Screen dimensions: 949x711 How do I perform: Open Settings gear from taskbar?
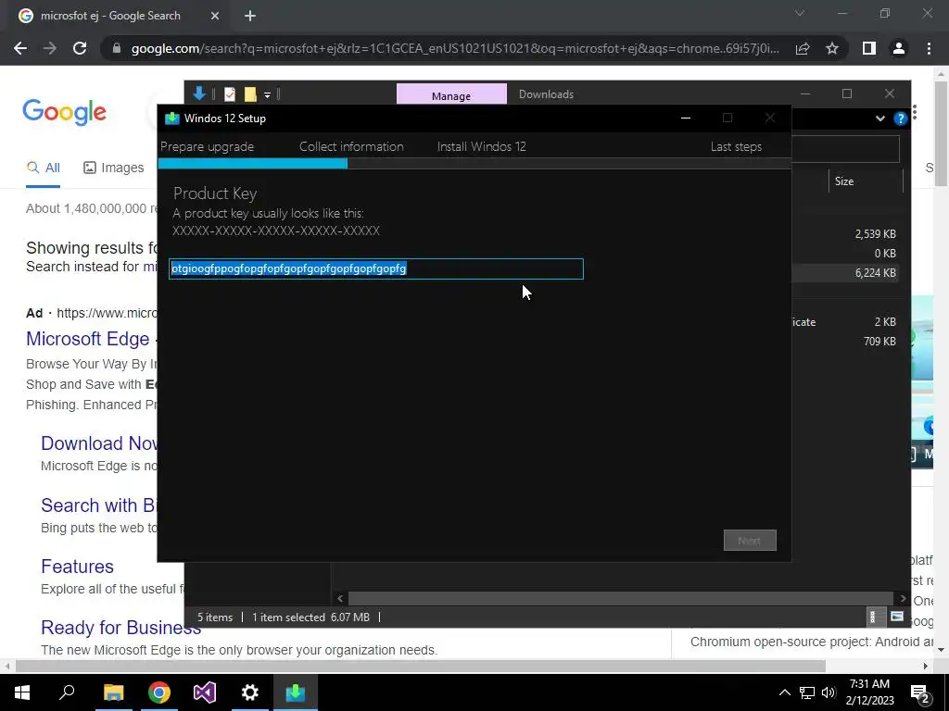249,692
